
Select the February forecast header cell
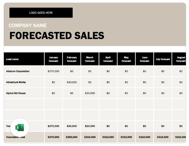point(72,59)
